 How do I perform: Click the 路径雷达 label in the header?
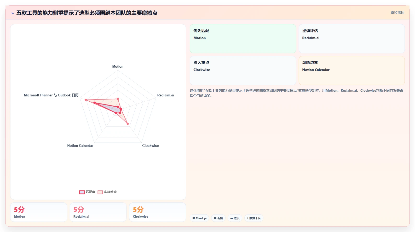pos(397,13)
